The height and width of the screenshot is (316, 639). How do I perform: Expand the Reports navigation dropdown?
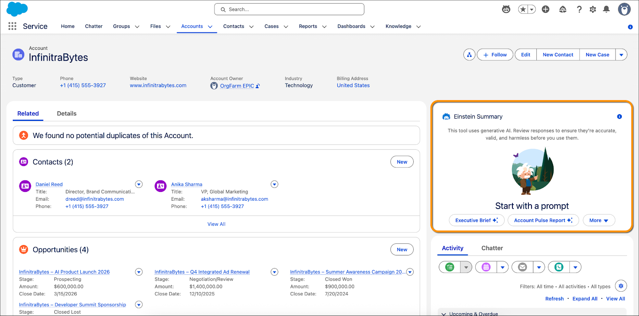tap(324, 27)
